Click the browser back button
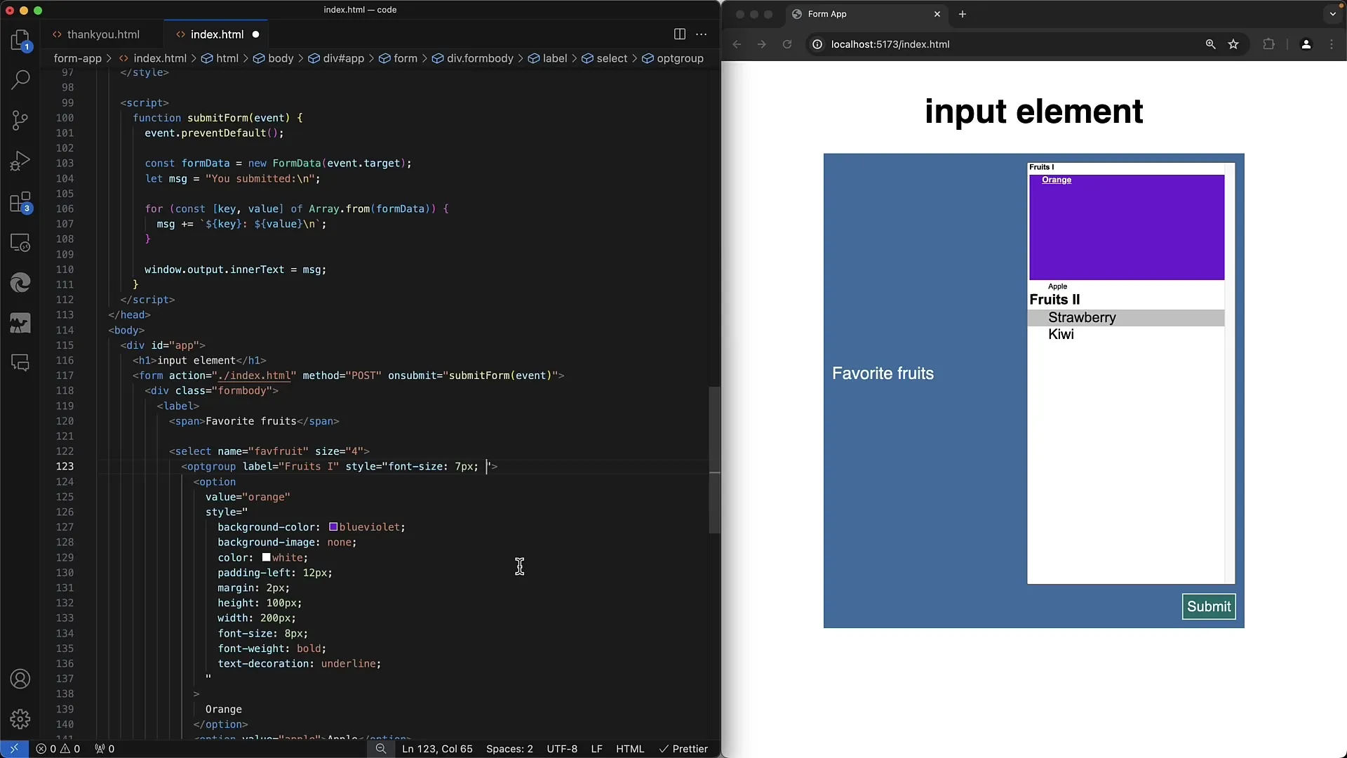1347x758 pixels. pyautogui.click(x=737, y=44)
